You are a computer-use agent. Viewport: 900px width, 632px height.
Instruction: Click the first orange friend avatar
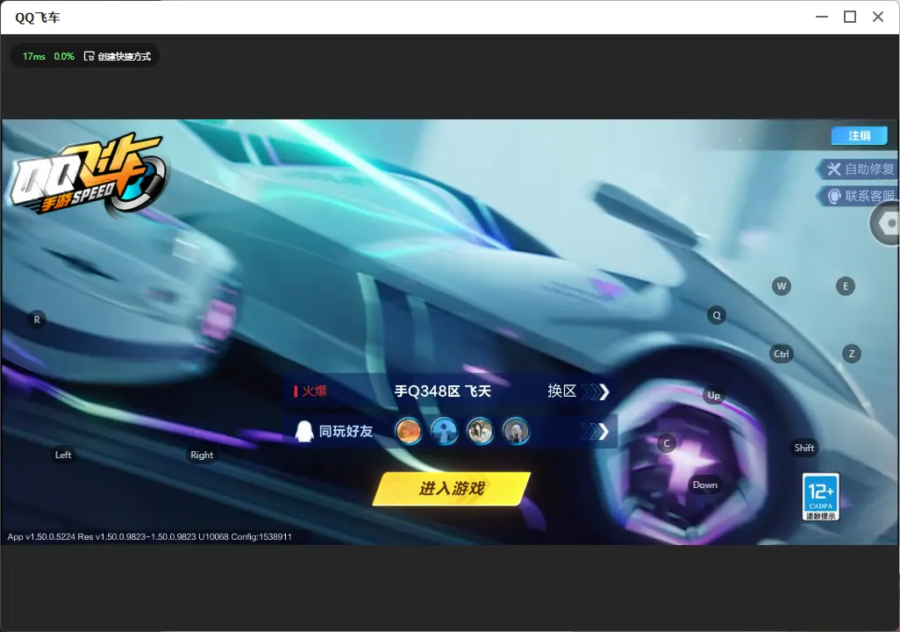click(x=409, y=432)
